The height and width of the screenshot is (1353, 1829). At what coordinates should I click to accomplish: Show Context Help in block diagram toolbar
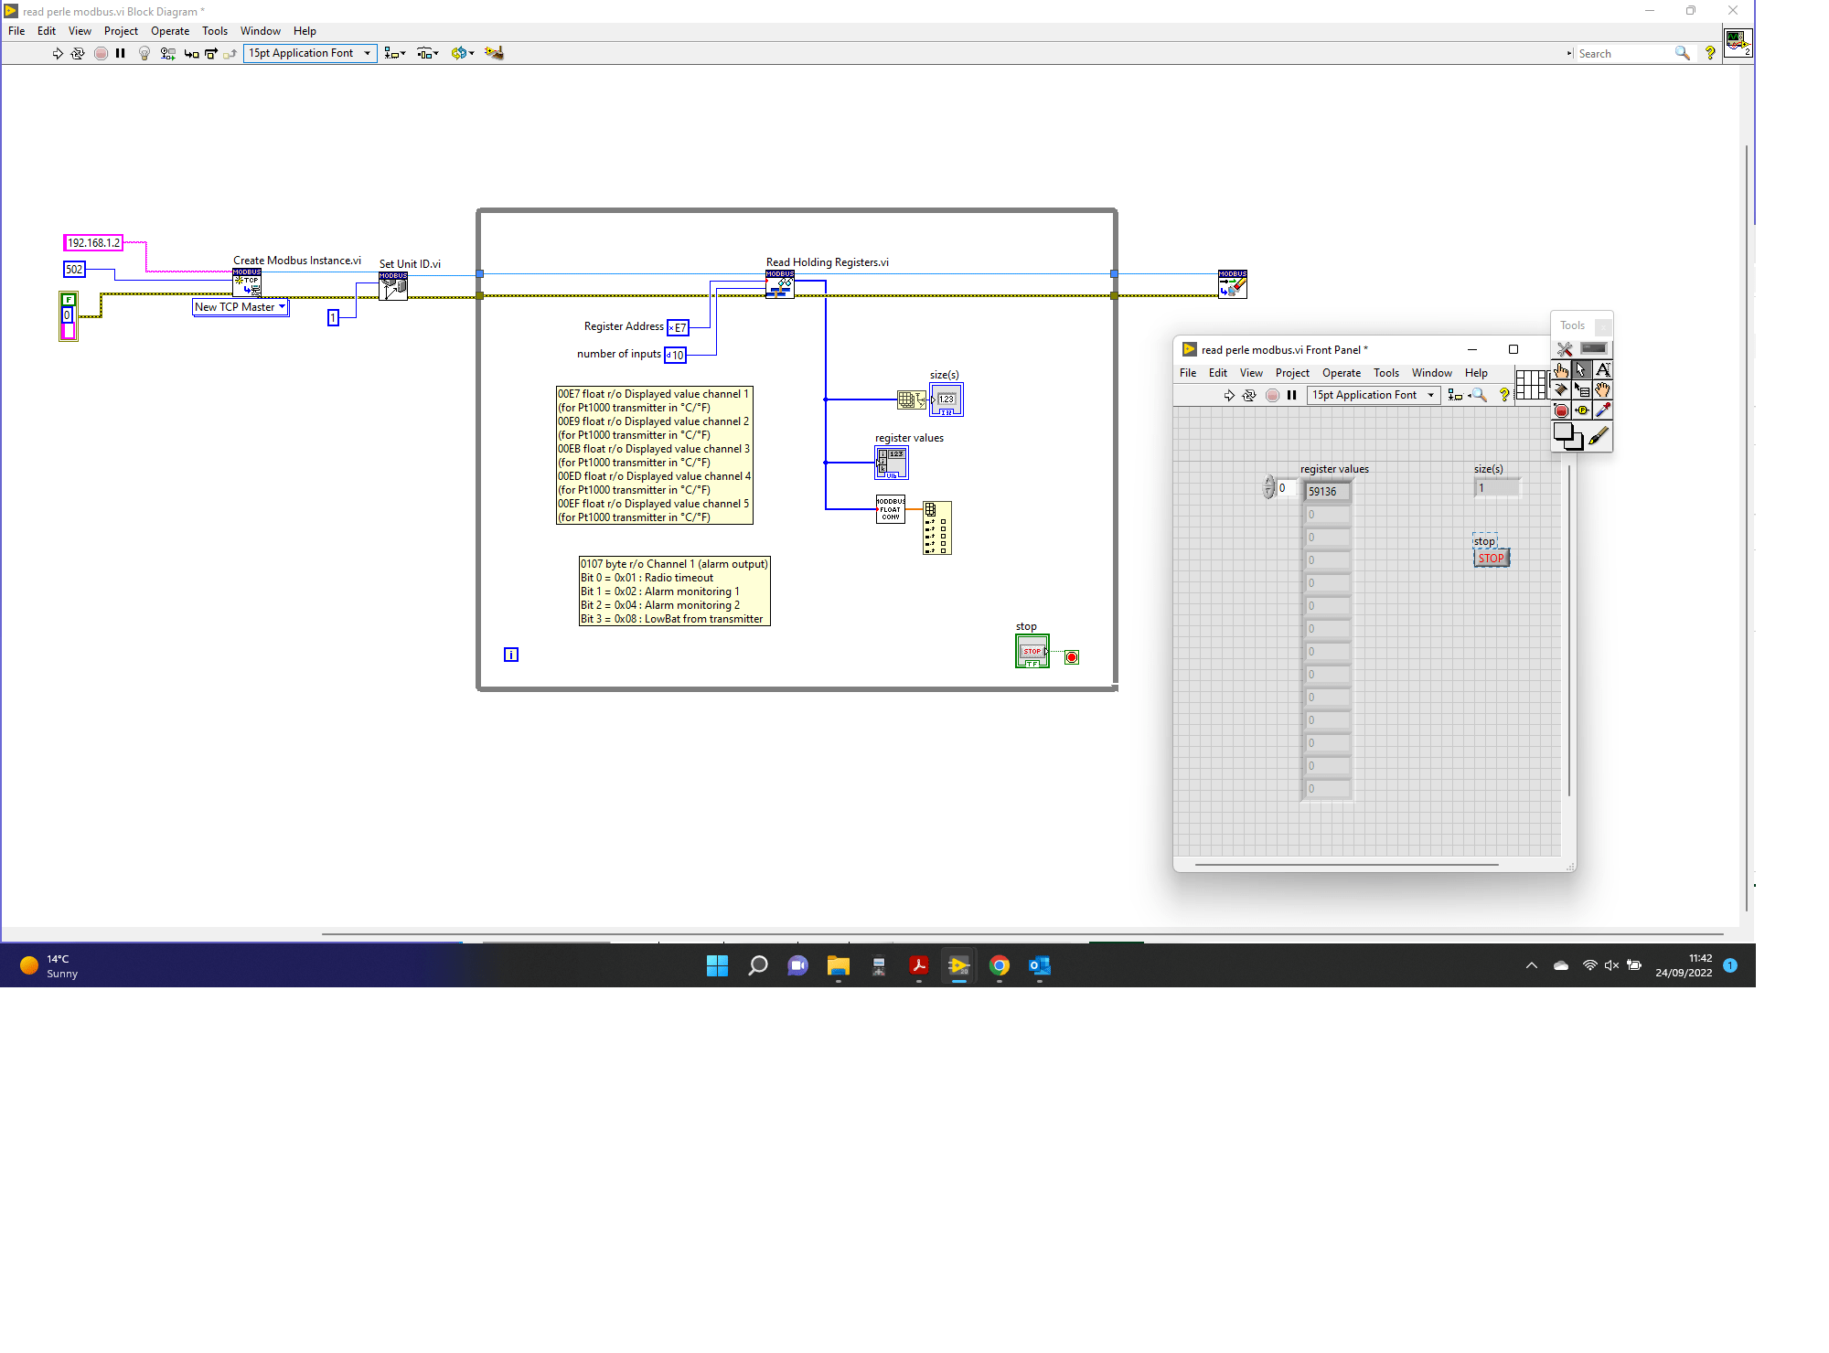(1710, 53)
